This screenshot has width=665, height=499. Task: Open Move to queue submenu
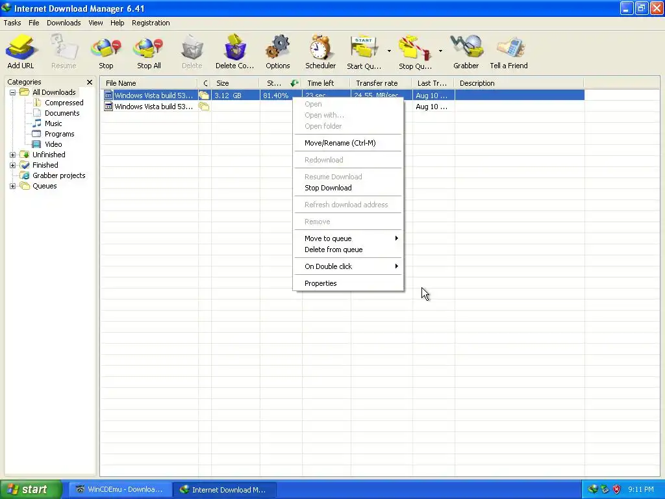click(x=348, y=238)
